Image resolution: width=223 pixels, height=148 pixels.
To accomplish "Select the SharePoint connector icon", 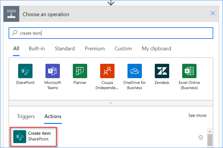I will coord(25,71).
